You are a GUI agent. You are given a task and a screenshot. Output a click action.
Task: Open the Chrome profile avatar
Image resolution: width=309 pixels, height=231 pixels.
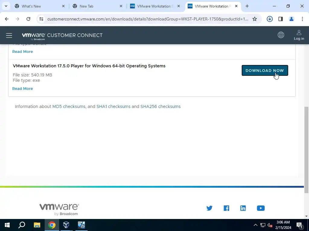pyautogui.click(x=291, y=19)
